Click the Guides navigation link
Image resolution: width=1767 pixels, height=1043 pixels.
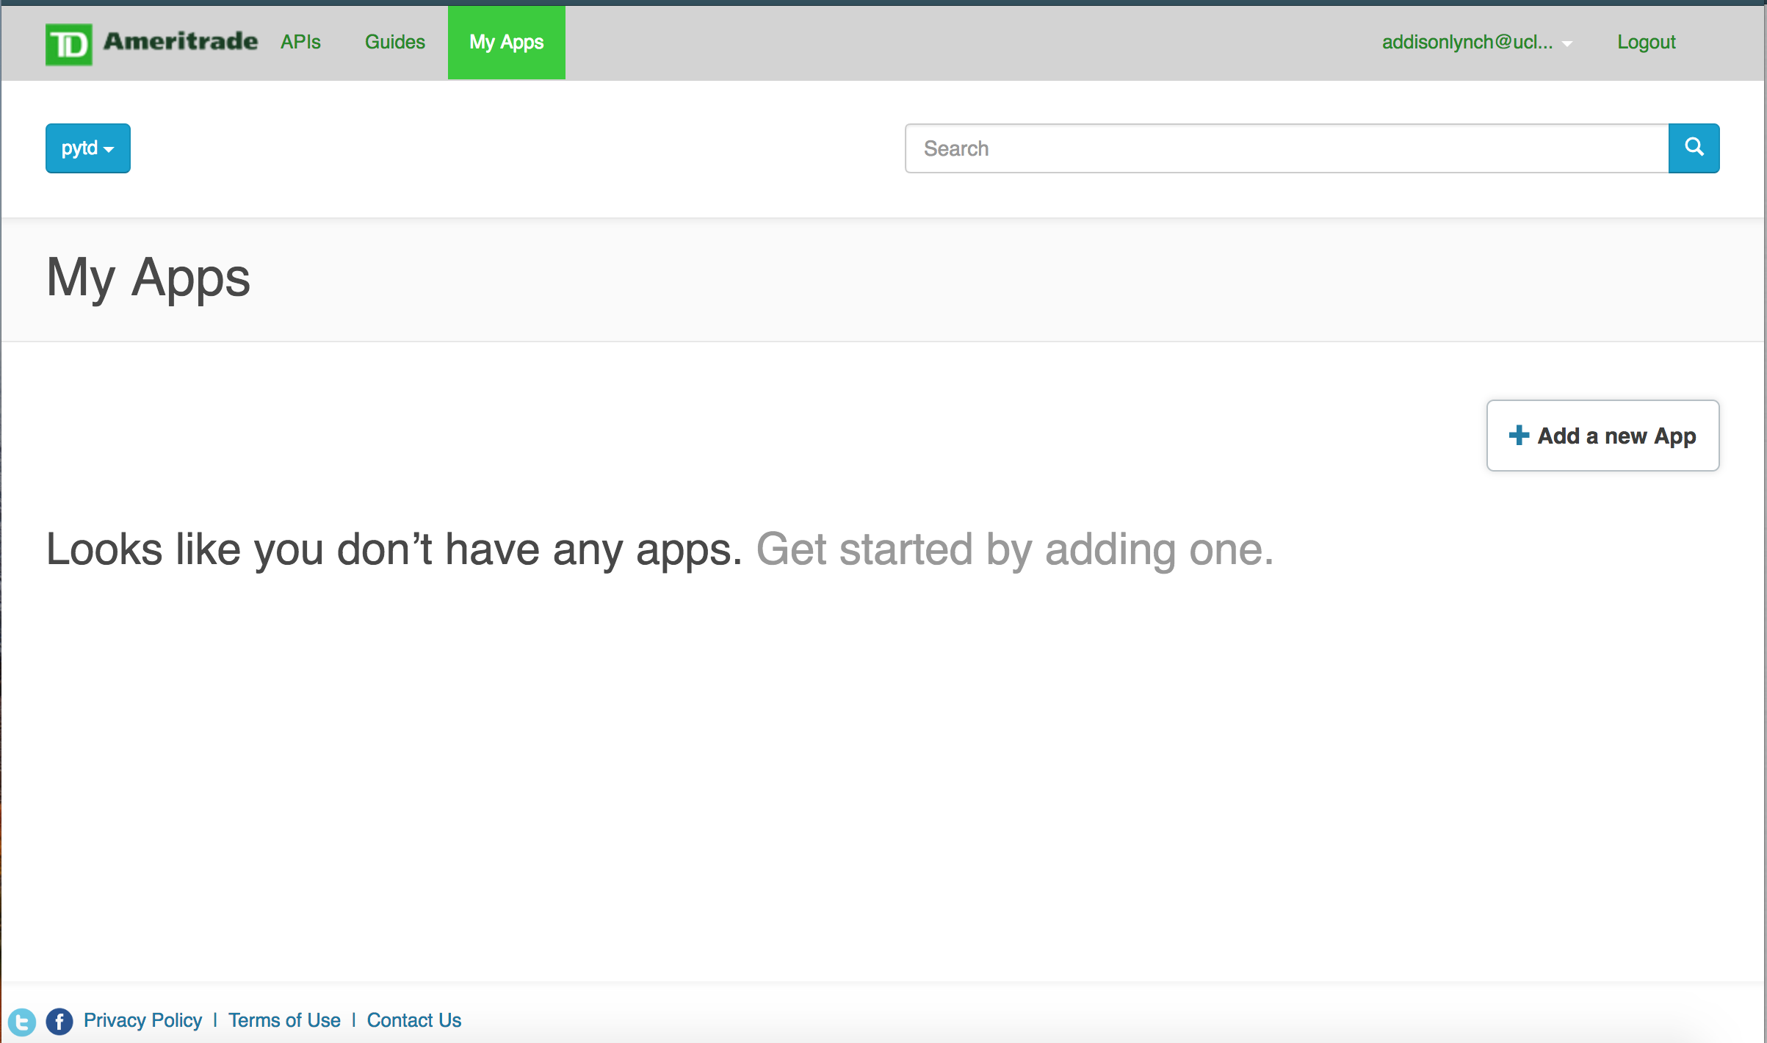pos(394,42)
